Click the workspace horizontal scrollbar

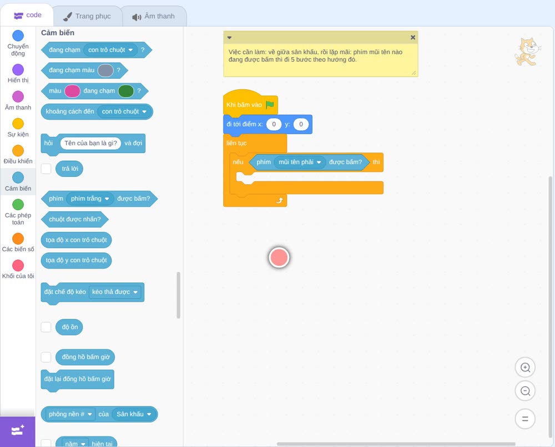tap(396, 444)
